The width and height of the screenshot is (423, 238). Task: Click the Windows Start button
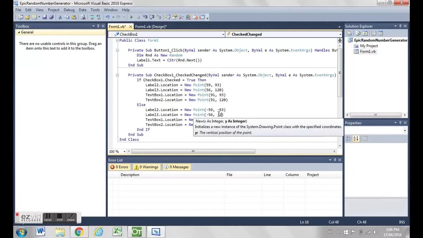pyautogui.click(x=21, y=232)
